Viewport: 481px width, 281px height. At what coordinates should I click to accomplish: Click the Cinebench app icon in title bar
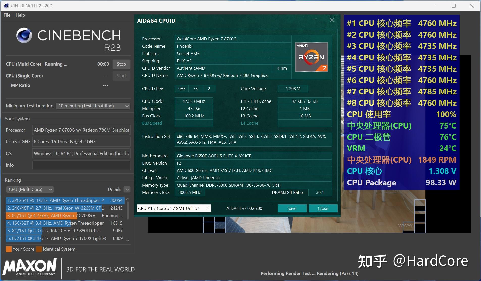coord(6,6)
